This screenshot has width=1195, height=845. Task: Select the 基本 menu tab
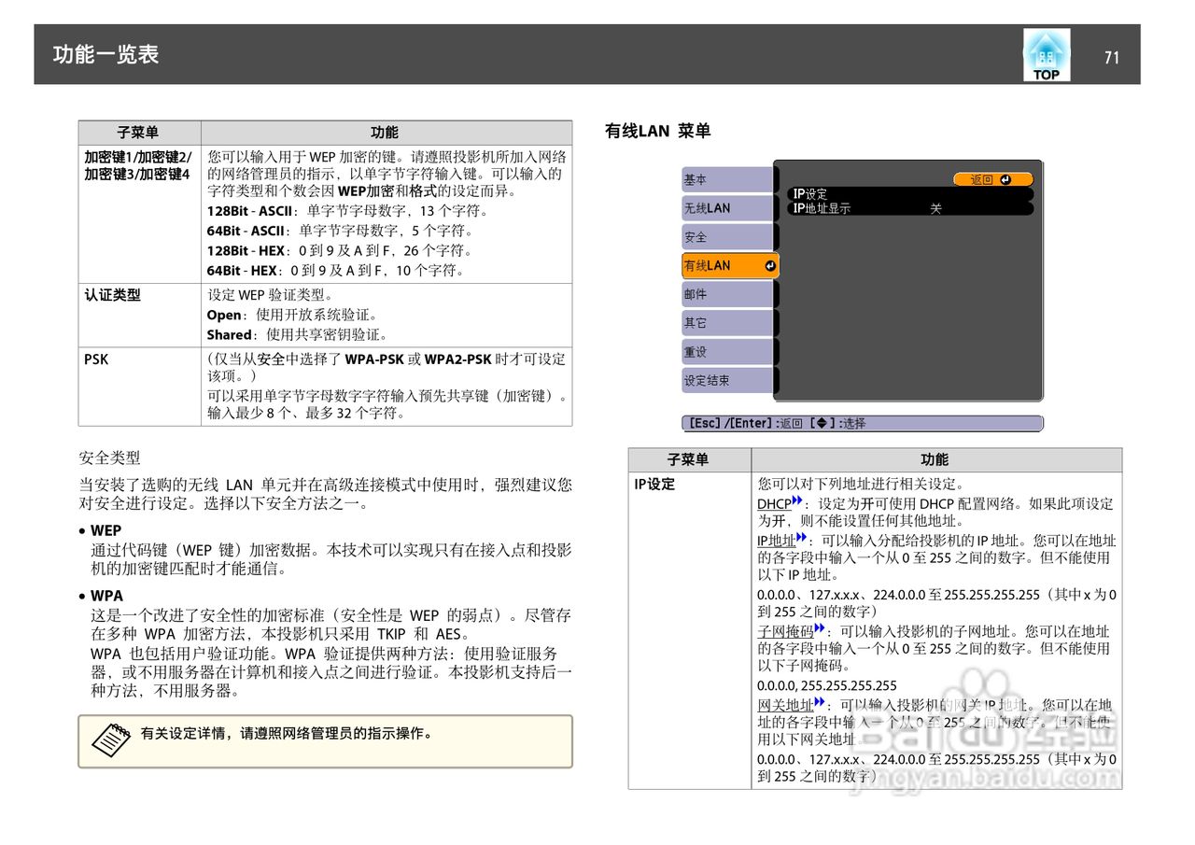pyautogui.click(x=728, y=180)
